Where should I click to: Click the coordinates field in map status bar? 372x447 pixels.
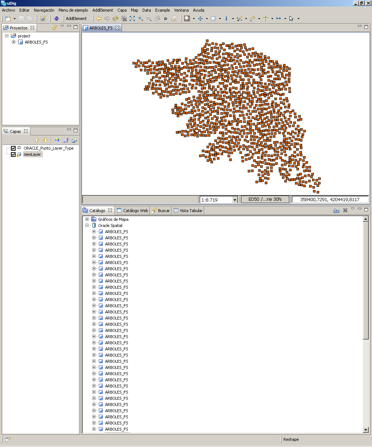pos(330,199)
